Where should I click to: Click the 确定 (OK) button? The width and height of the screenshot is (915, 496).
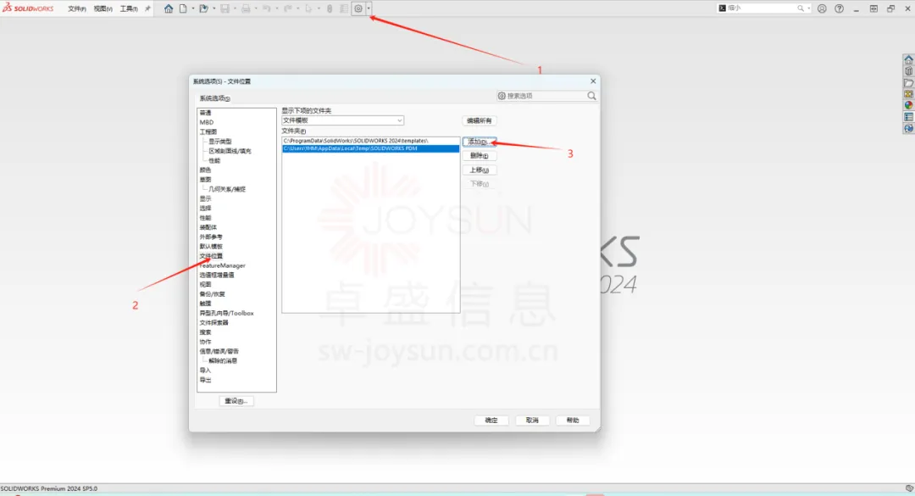coord(491,421)
